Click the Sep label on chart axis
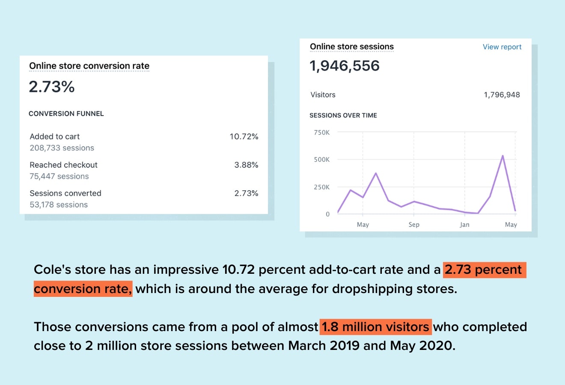Viewport: 565px width, 385px height. [x=414, y=225]
